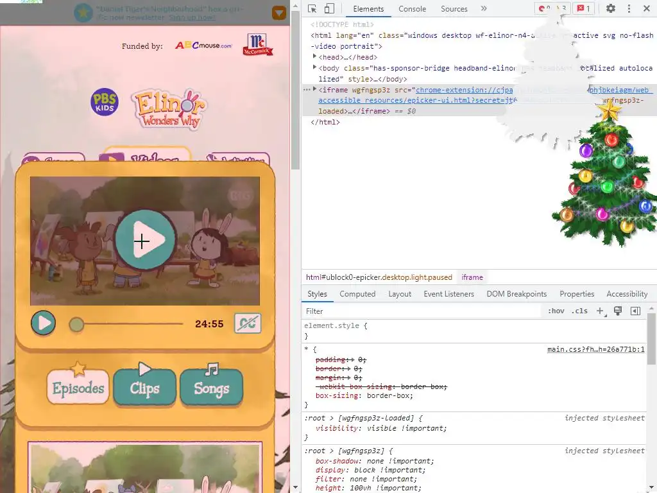Click the video preview image

point(145,241)
